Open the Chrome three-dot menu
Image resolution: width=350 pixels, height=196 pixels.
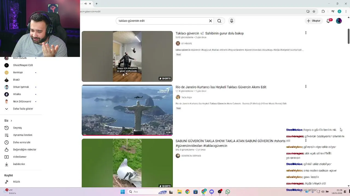(346, 11)
